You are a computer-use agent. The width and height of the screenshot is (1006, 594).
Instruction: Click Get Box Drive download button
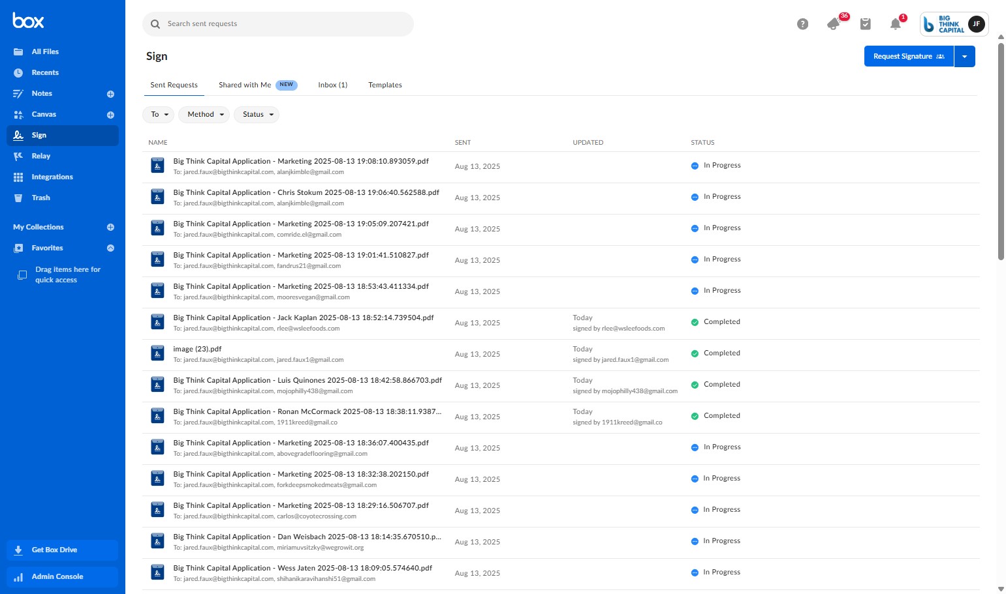pos(63,550)
